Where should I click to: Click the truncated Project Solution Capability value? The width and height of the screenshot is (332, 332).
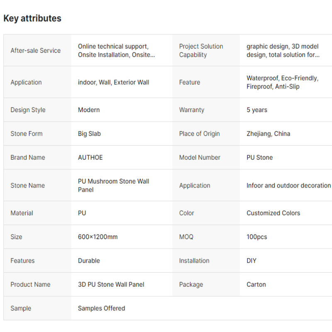(x=283, y=51)
